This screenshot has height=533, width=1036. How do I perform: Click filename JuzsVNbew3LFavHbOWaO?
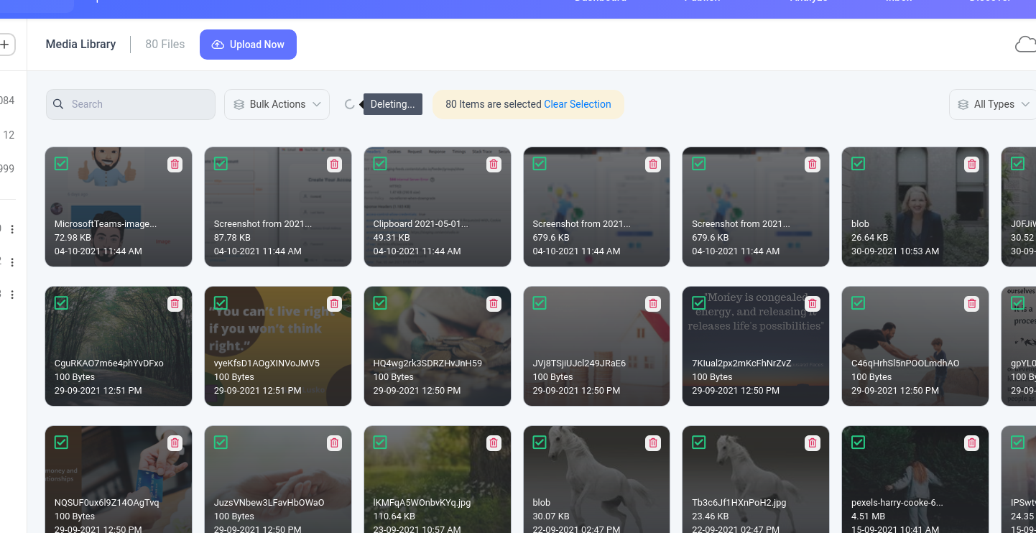coord(269,503)
